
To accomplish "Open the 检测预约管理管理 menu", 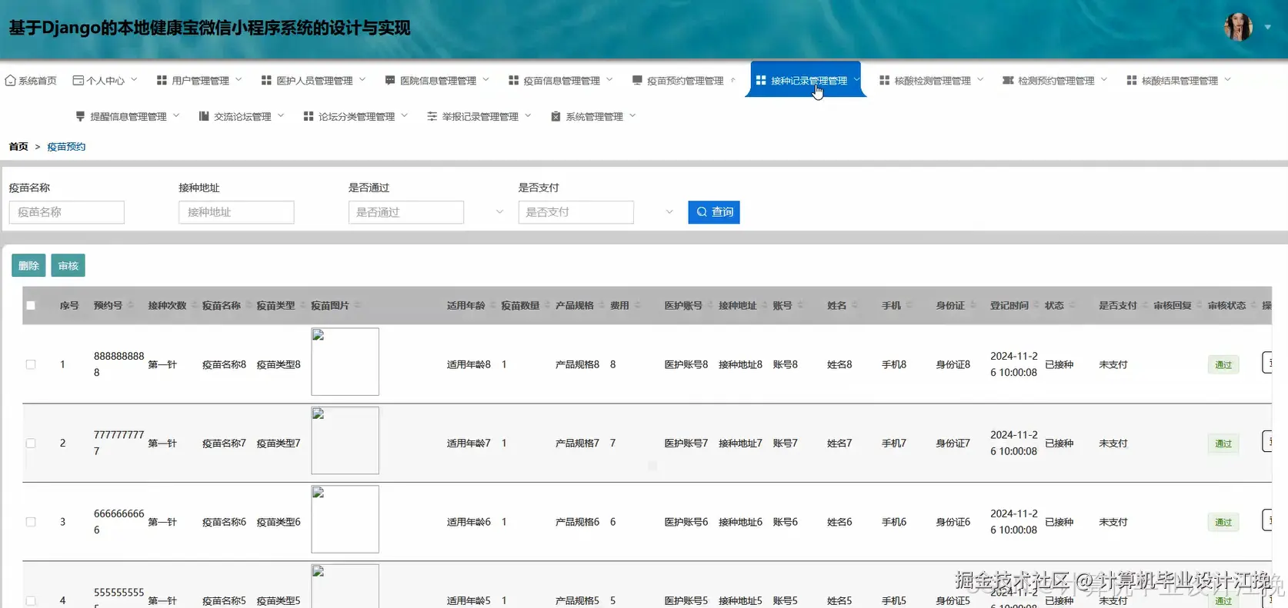I will click(1055, 81).
